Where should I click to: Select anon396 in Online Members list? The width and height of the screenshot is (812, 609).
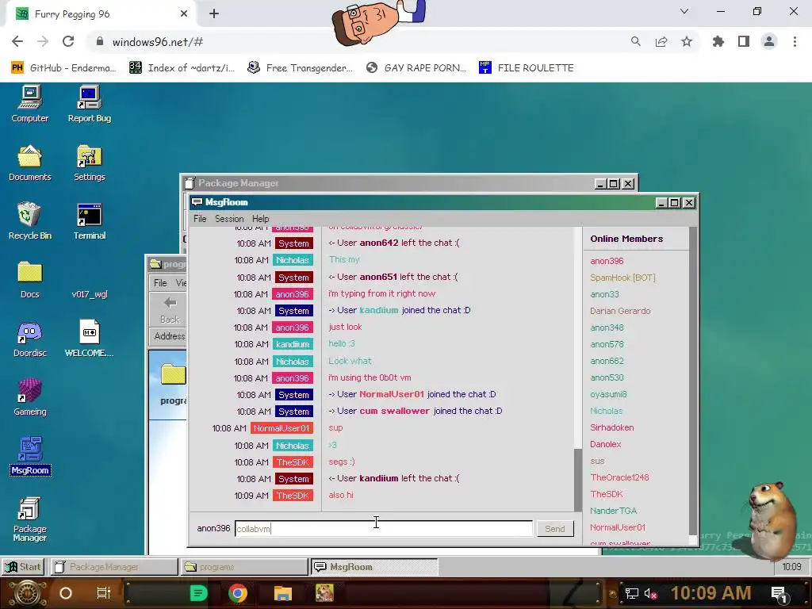[x=607, y=261]
